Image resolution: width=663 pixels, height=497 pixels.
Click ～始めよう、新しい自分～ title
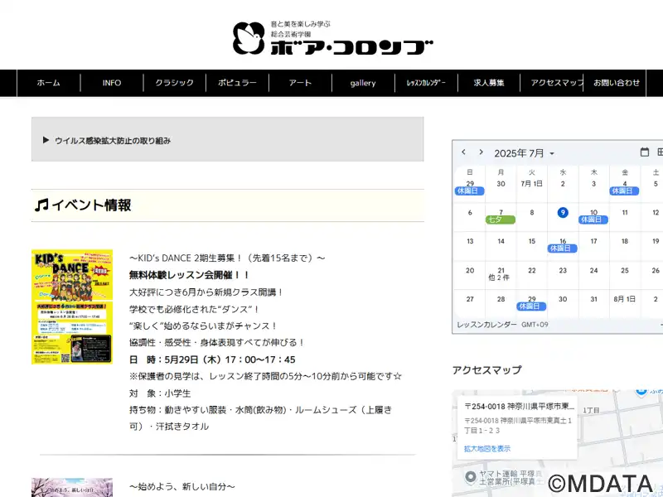181,487
